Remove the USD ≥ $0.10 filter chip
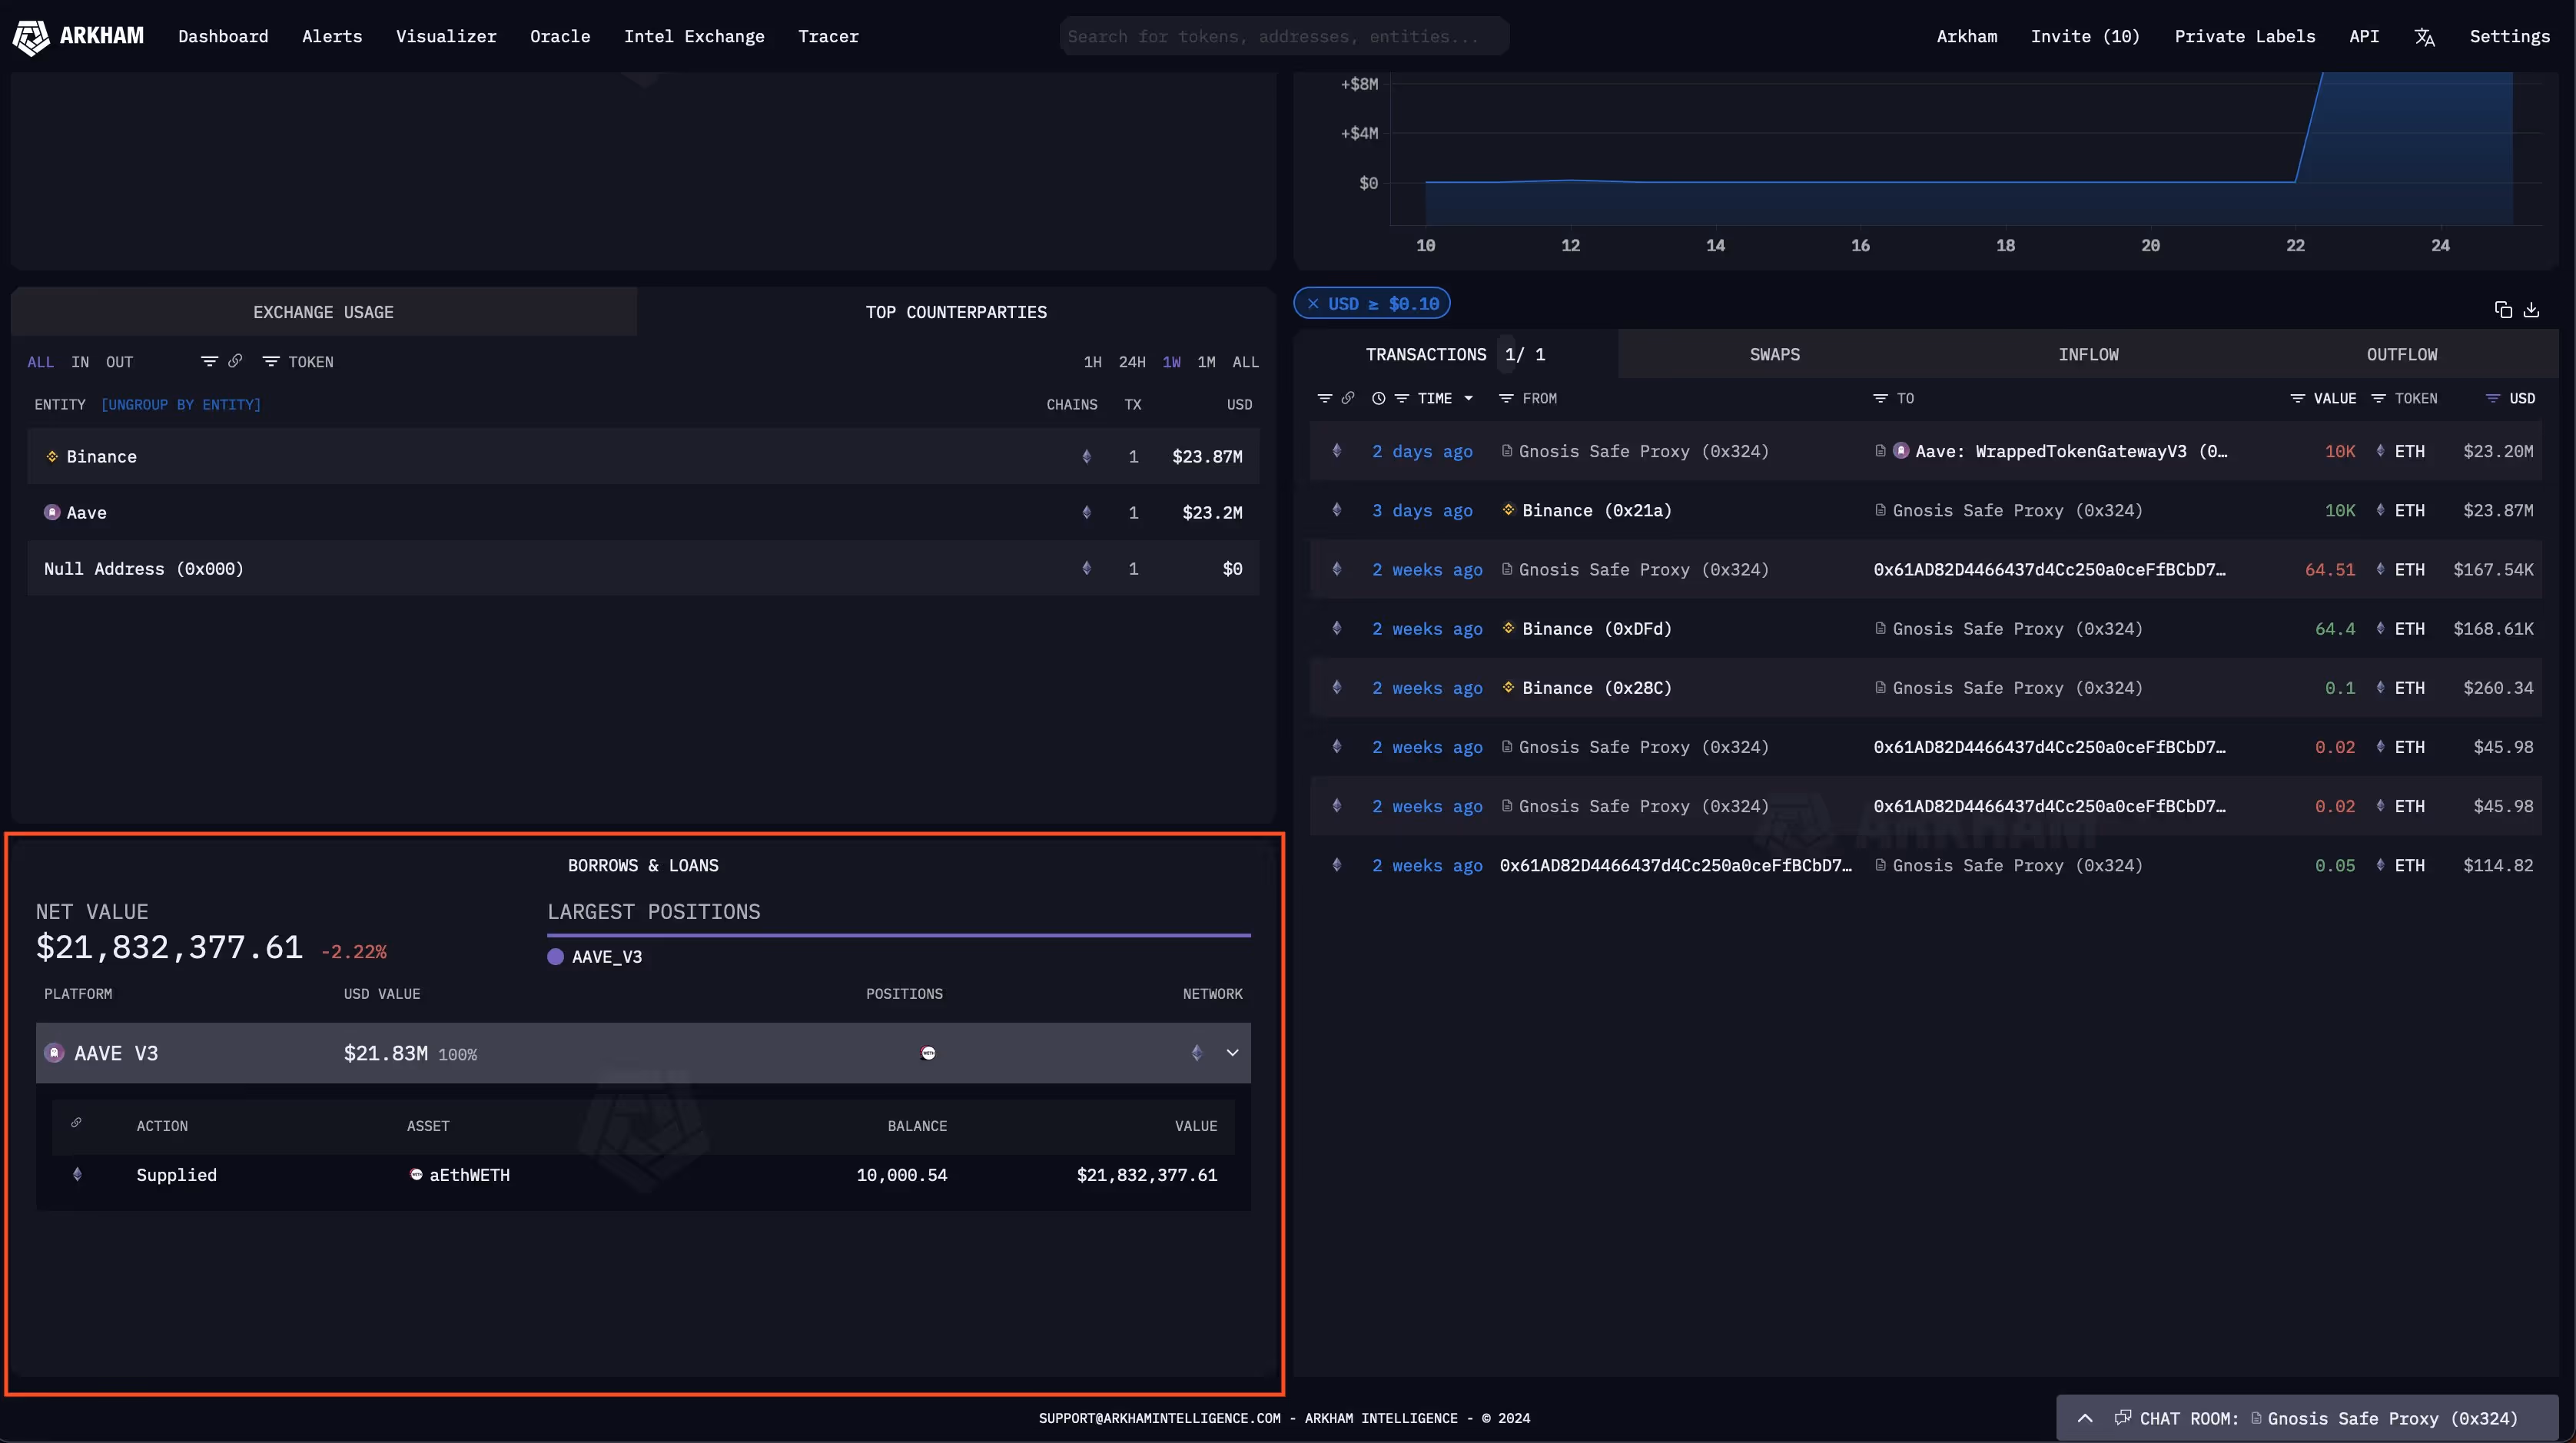2576x1443 pixels. [x=1313, y=304]
